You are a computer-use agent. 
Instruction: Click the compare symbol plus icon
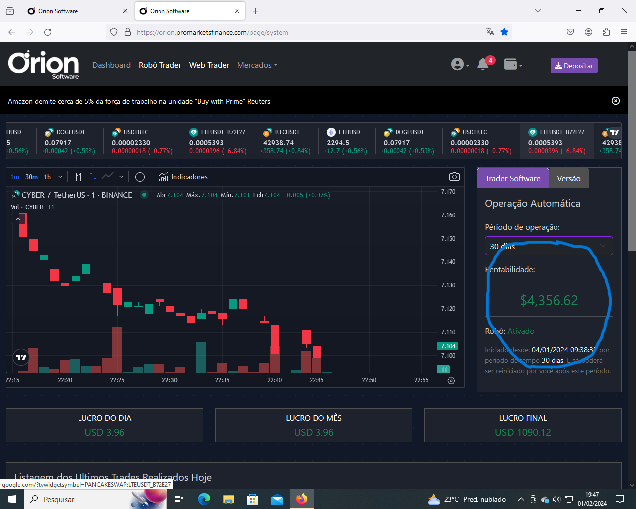click(140, 177)
